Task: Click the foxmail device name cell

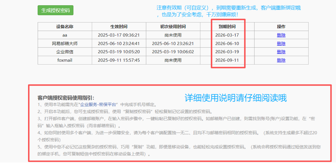Action: (65, 60)
